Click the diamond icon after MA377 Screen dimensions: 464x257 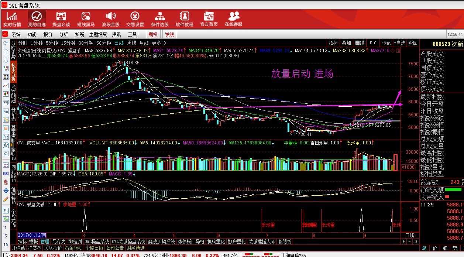click(x=392, y=51)
